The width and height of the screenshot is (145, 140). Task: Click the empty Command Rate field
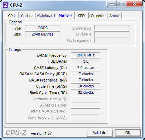(x=86, y=99)
